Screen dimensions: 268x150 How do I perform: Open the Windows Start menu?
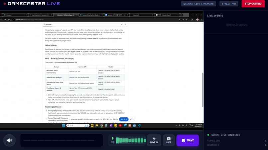[64, 125]
